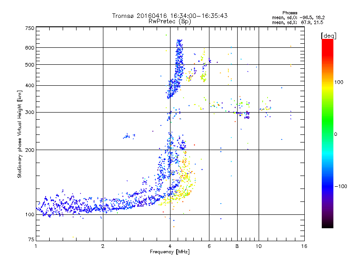Click the 'mean, sd,X: 87.9, 21.5' statistic
The height and width of the screenshot is (268, 358).
(298, 22)
